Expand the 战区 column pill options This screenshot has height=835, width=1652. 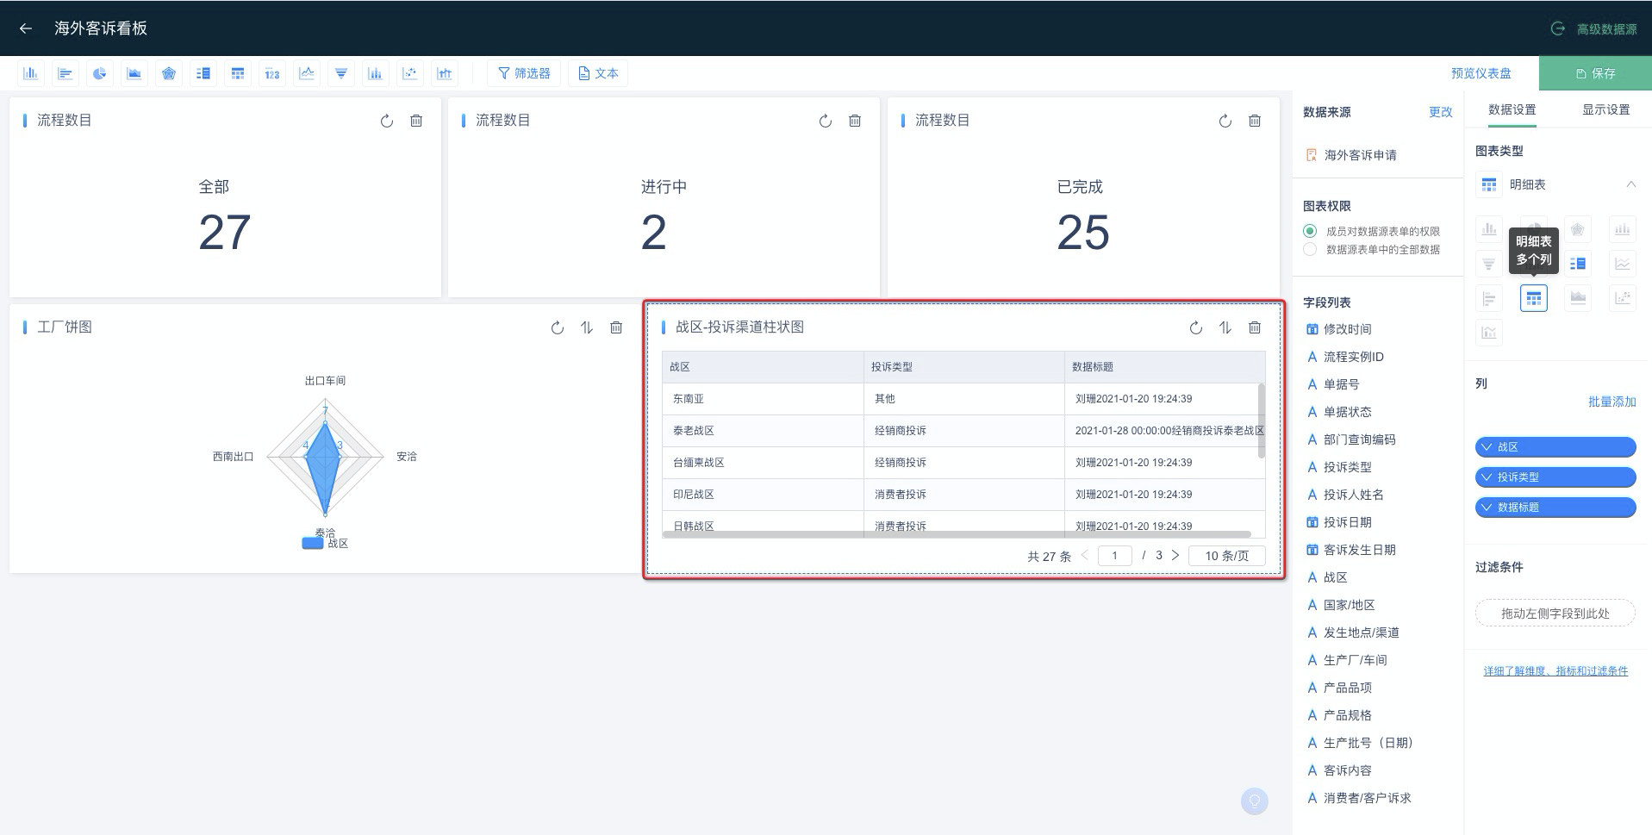(x=1487, y=447)
